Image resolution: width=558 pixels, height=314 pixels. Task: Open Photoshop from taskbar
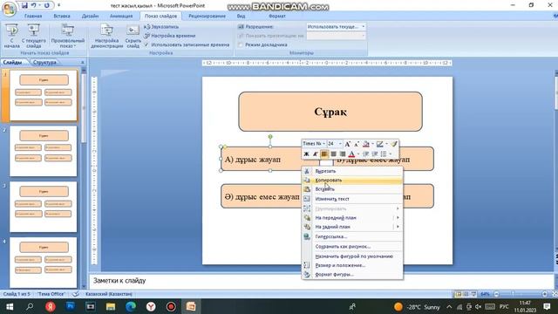pyautogui.click(x=71, y=306)
